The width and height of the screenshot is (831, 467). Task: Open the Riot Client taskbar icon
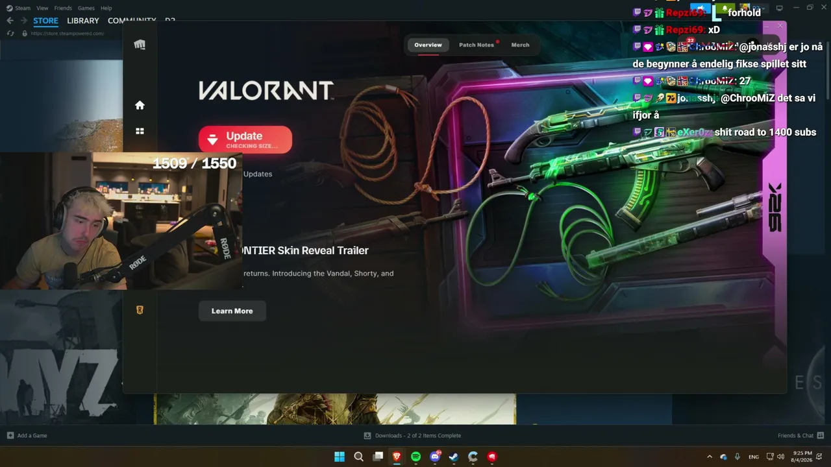click(492, 457)
